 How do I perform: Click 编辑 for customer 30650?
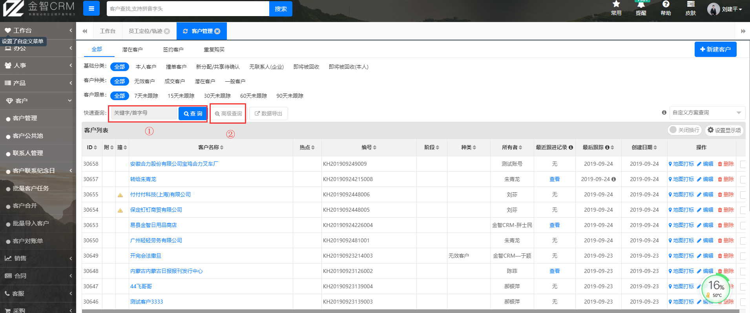pyautogui.click(x=705, y=240)
